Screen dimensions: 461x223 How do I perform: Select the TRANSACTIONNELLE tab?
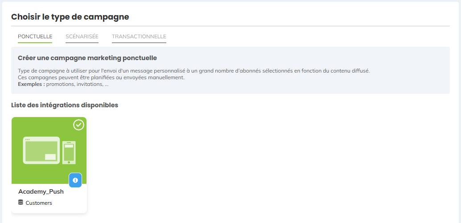139,36
